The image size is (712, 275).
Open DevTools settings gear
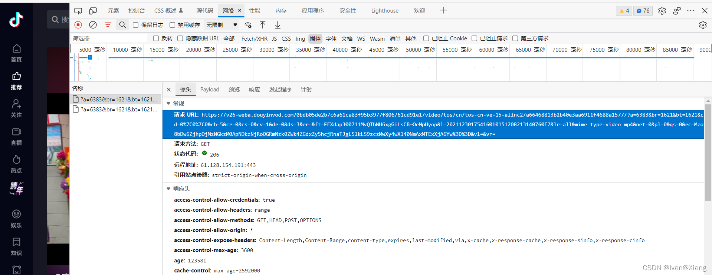click(662, 11)
